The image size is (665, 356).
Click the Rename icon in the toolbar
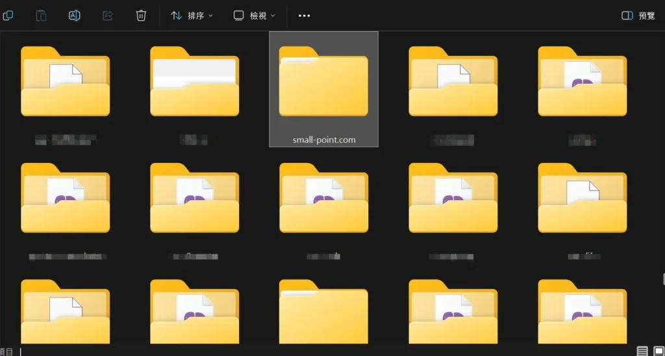[75, 16]
